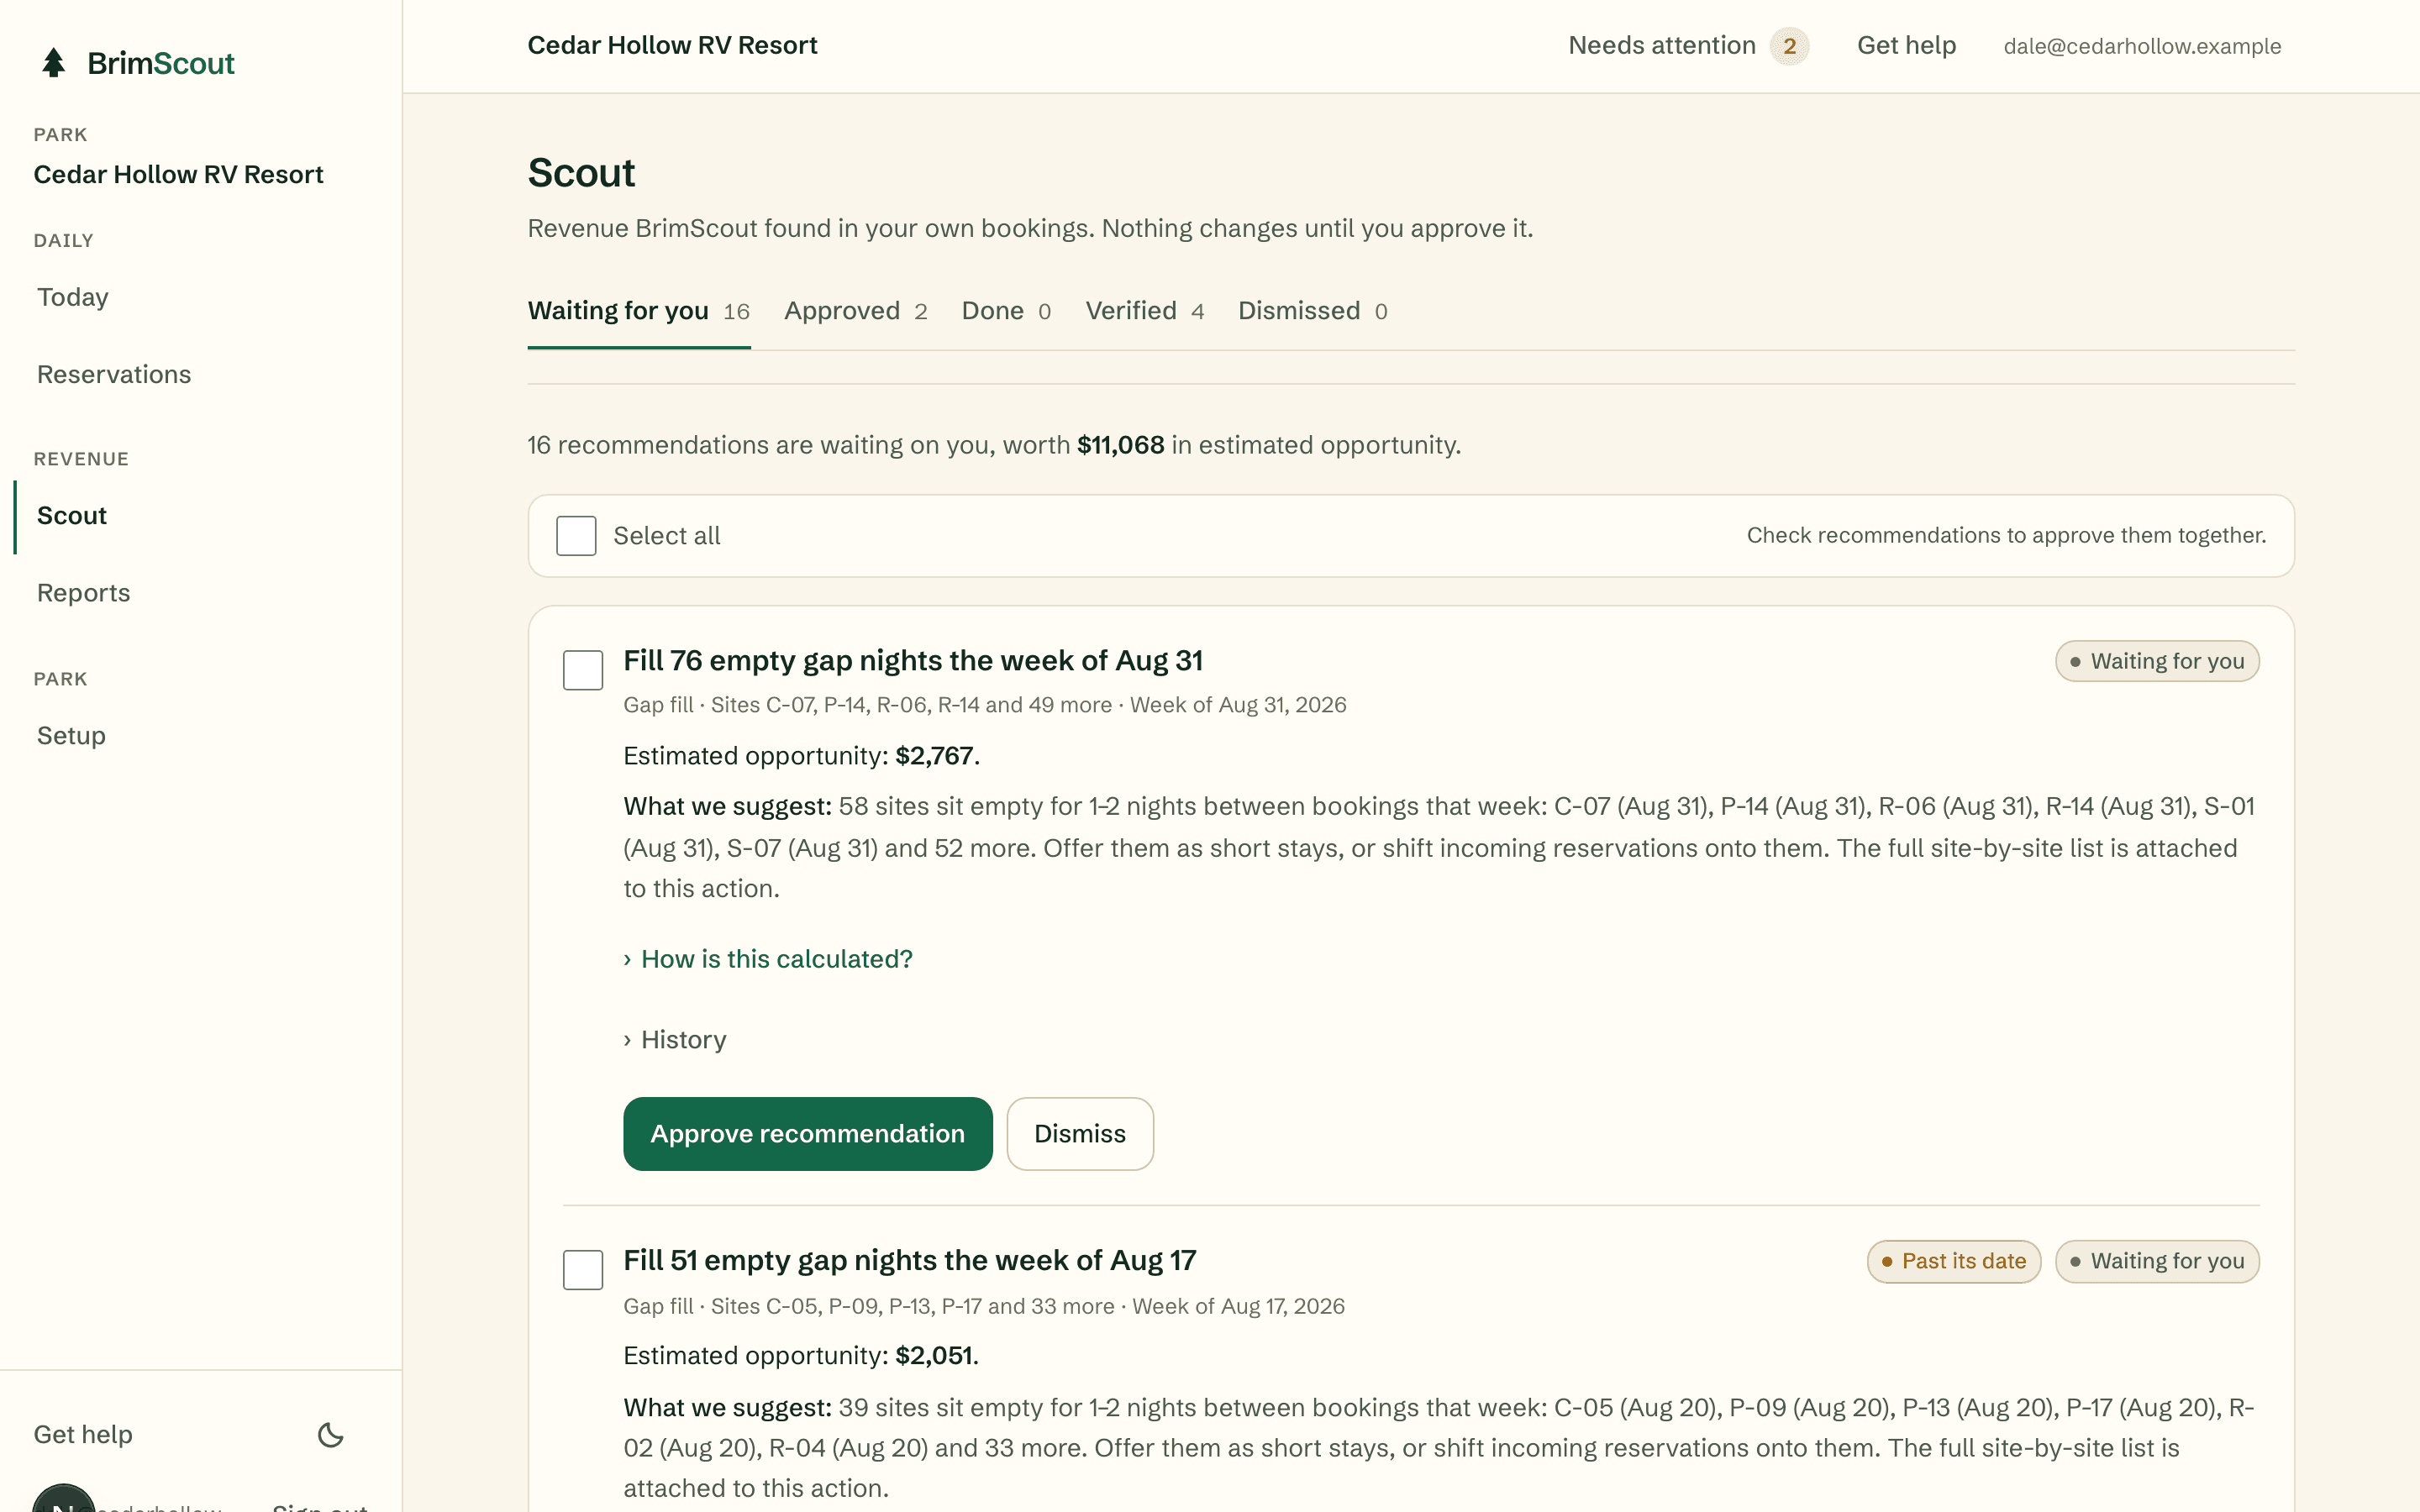2420x1512 pixels.
Task: Click the $11,068 estimated opportunity total
Action: (1120, 445)
